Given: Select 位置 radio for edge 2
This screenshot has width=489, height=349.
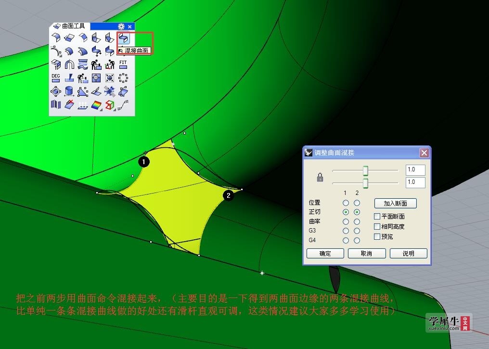Looking at the screenshot, I should click(x=357, y=203).
